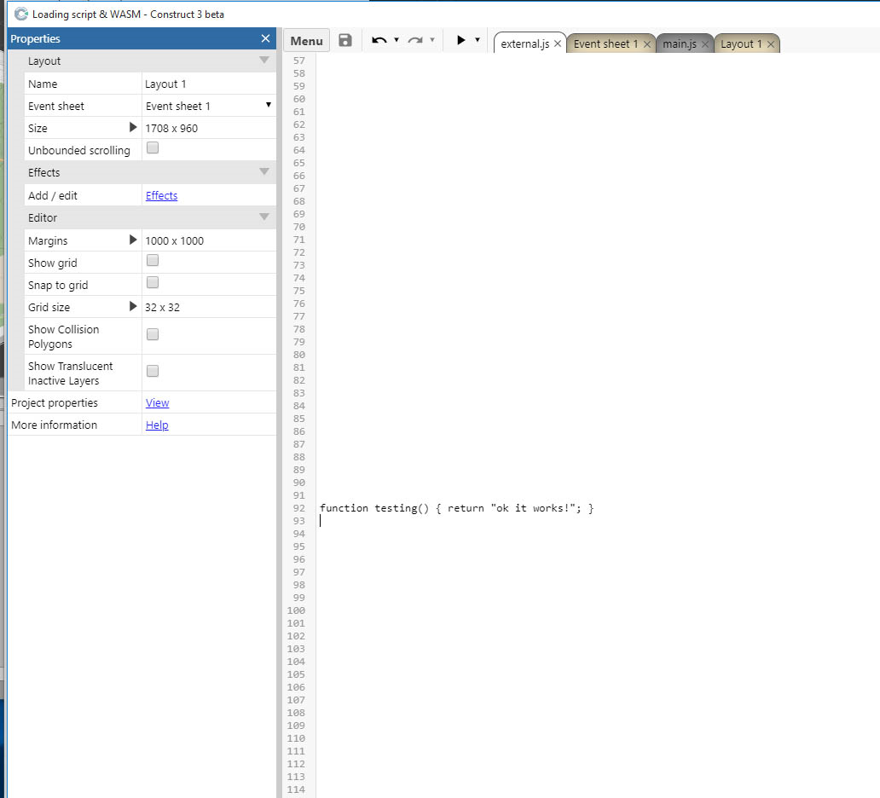Switch to the Layout 1 tab
This screenshot has height=798, width=880.
pos(741,43)
